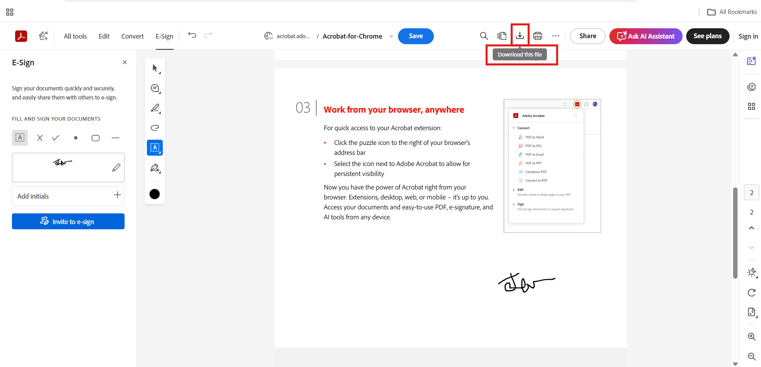Select the add text field tool in E-Sign panel
The width and height of the screenshot is (761, 367).
point(20,138)
